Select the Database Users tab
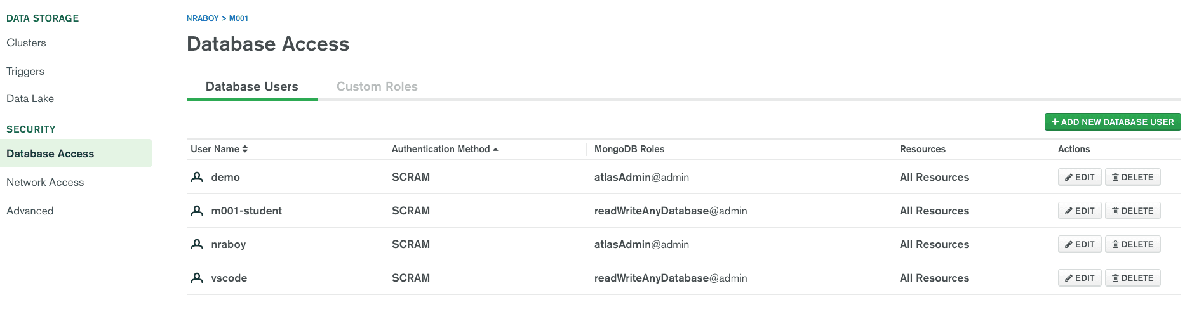This screenshot has height=314, width=1192. click(251, 87)
